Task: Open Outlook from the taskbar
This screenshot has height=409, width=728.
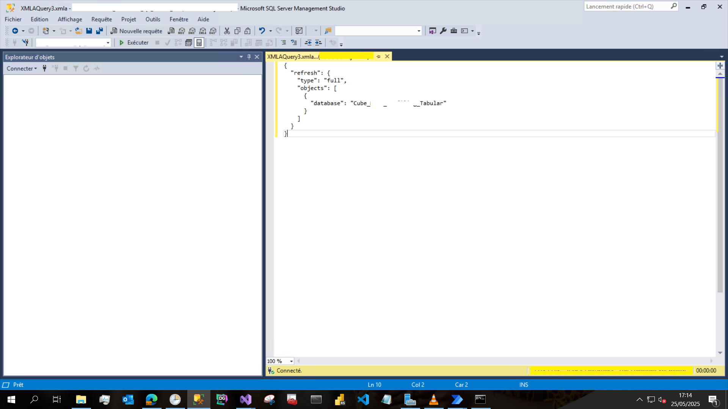Action: tap(128, 400)
